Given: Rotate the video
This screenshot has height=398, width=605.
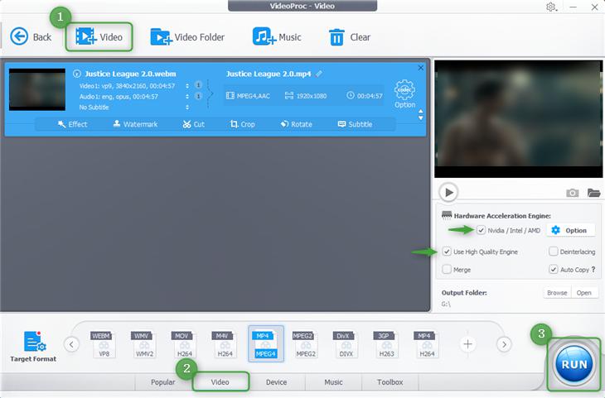Looking at the screenshot, I should click(297, 124).
